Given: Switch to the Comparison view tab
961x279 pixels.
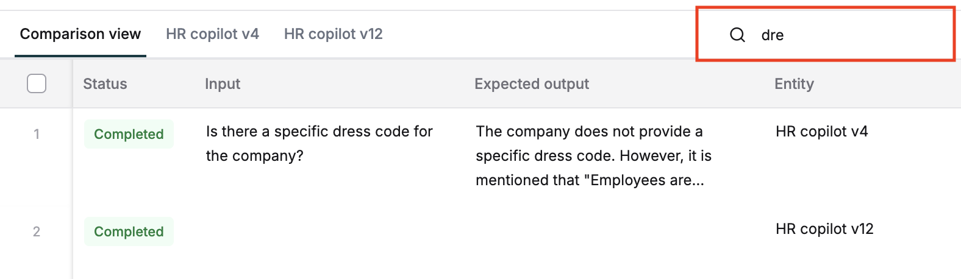Looking at the screenshot, I should (80, 34).
